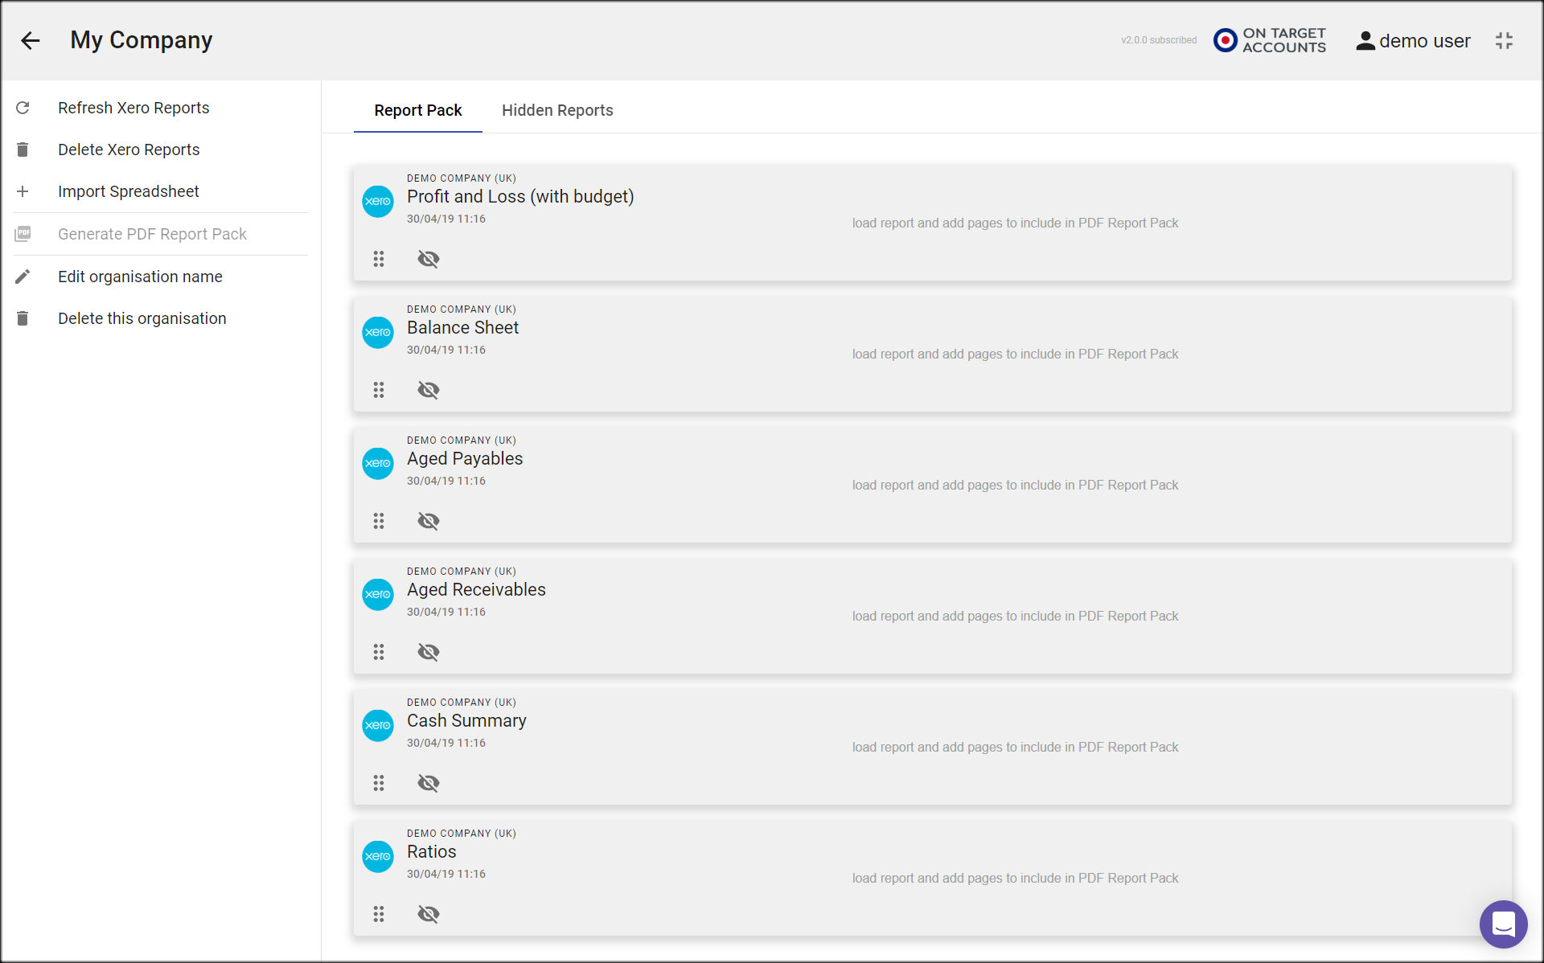Click the Xero logo on Aged Receivables card
Viewport: 1544px width, 963px height.
click(x=378, y=594)
